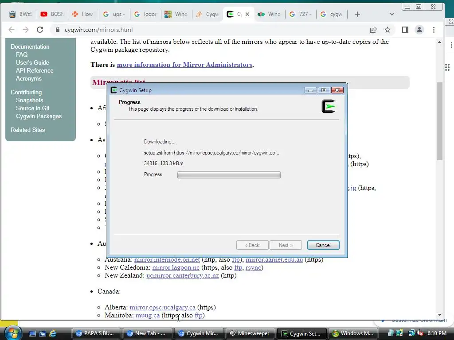Switch to the ups Google tab
The image size is (454, 340).
click(114, 14)
